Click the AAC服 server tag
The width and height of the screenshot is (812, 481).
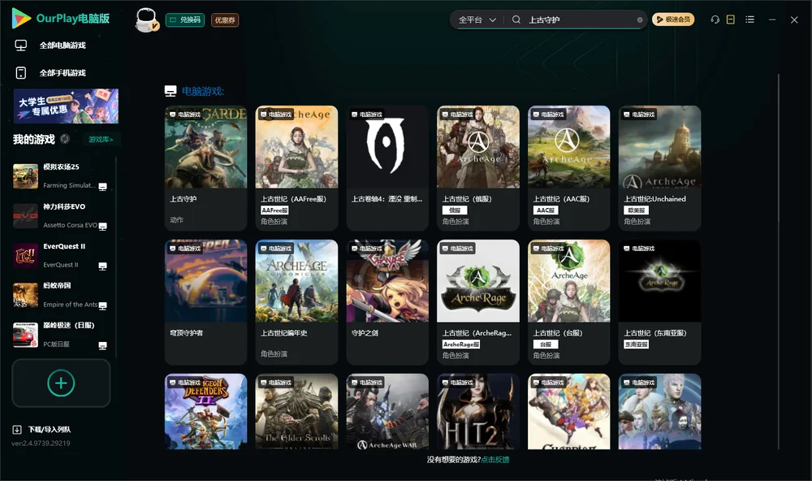546,210
